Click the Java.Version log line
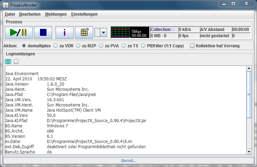The height and width of the screenshot is (167, 257). pyautogui.click(x=35, y=84)
